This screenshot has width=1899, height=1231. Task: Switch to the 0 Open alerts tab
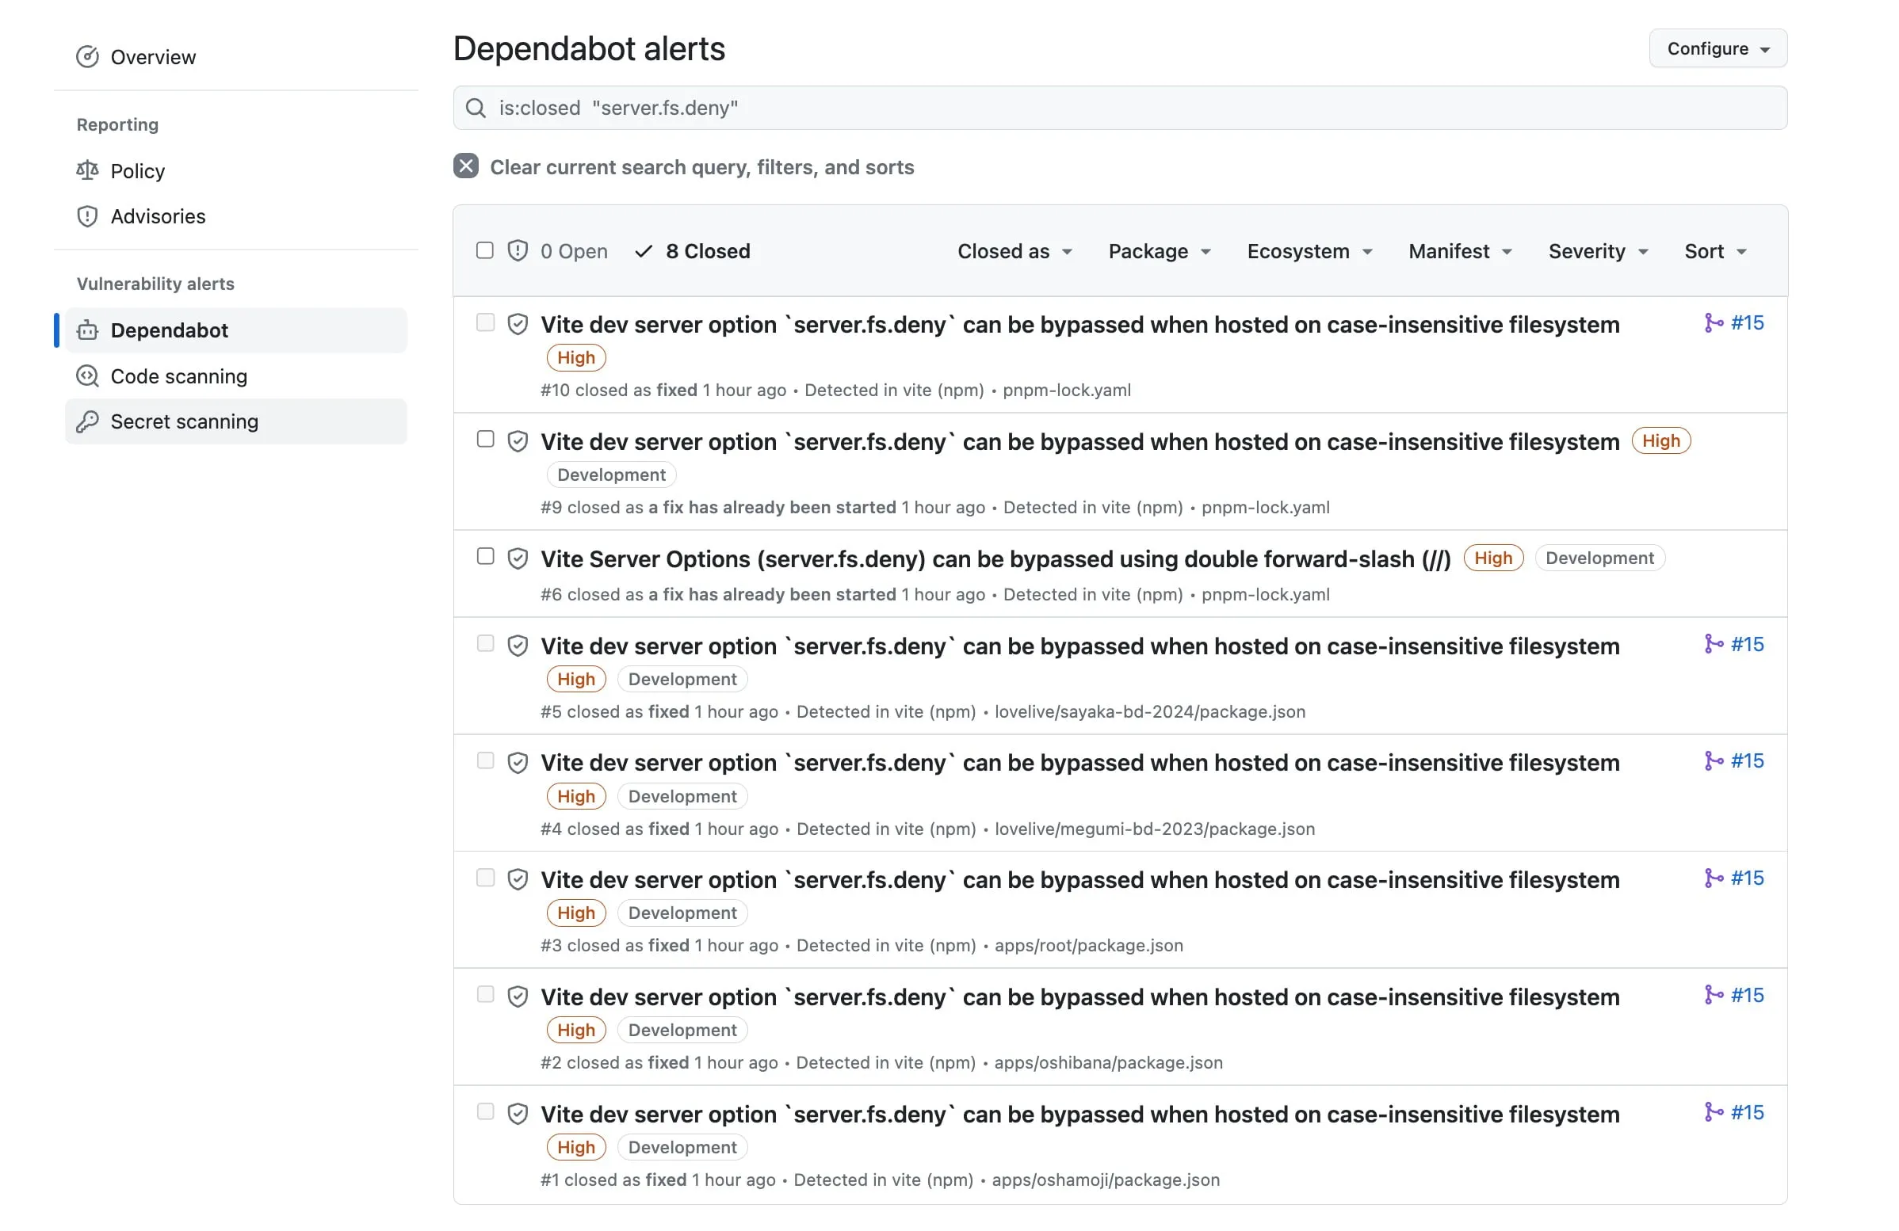pos(573,251)
